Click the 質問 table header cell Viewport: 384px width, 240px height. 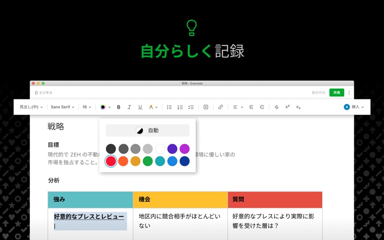click(275, 200)
